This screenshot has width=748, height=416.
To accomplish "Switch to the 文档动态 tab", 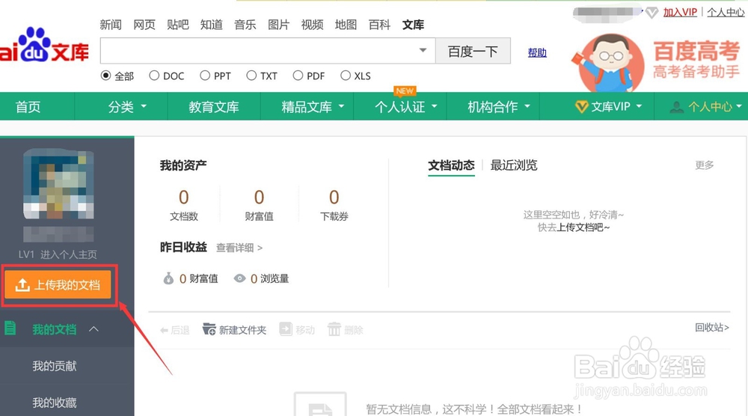I will 451,165.
